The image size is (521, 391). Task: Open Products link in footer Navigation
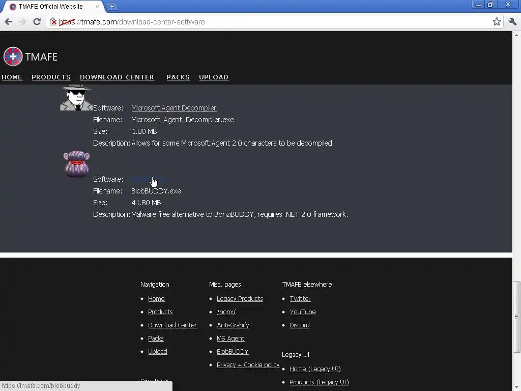(160, 312)
